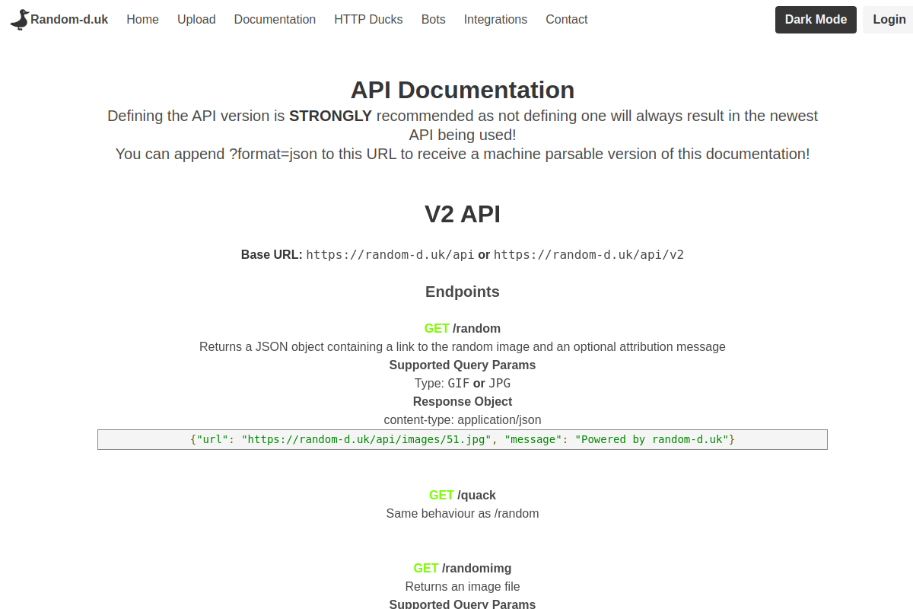Click the GET /randomimg endpoint title

[x=463, y=568]
